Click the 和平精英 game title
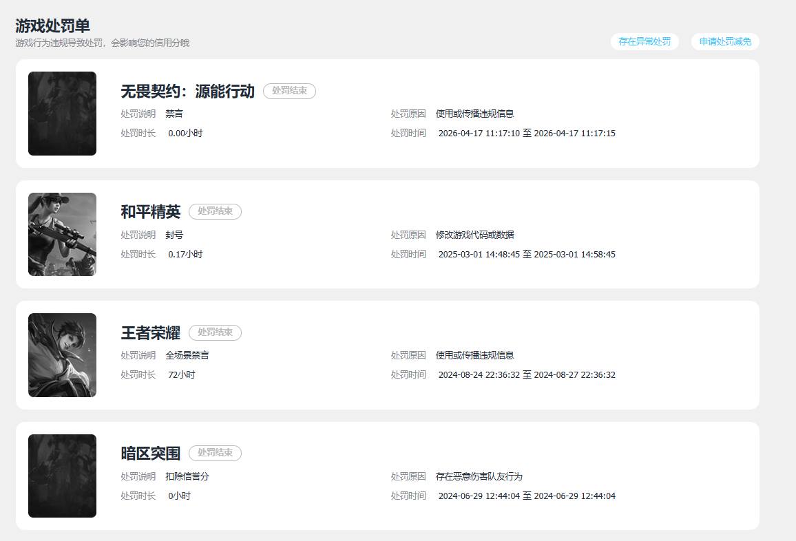 tap(151, 211)
